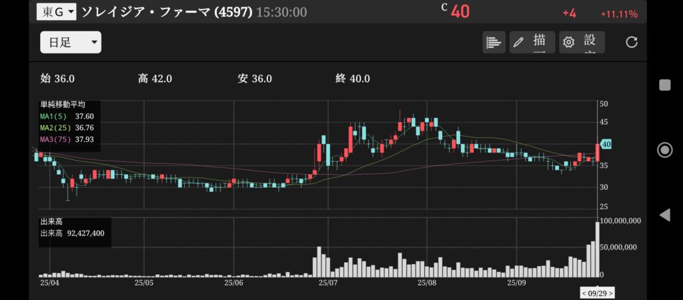The height and width of the screenshot is (300, 683).
Task: Tap the Android recent apps square
Action: pyautogui.click(x=664, y=85)
